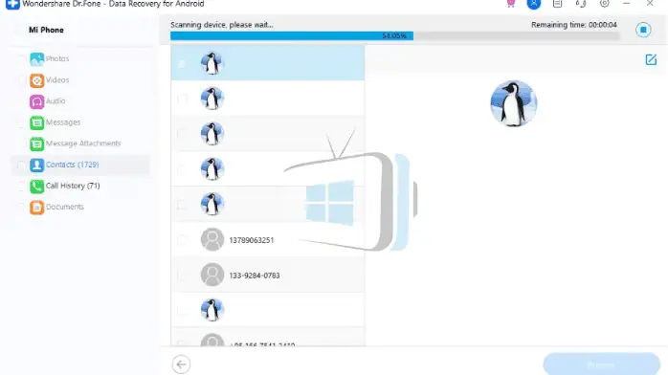
Task: Click the edit contact pencil icon
Action: [x=651, y=59]
